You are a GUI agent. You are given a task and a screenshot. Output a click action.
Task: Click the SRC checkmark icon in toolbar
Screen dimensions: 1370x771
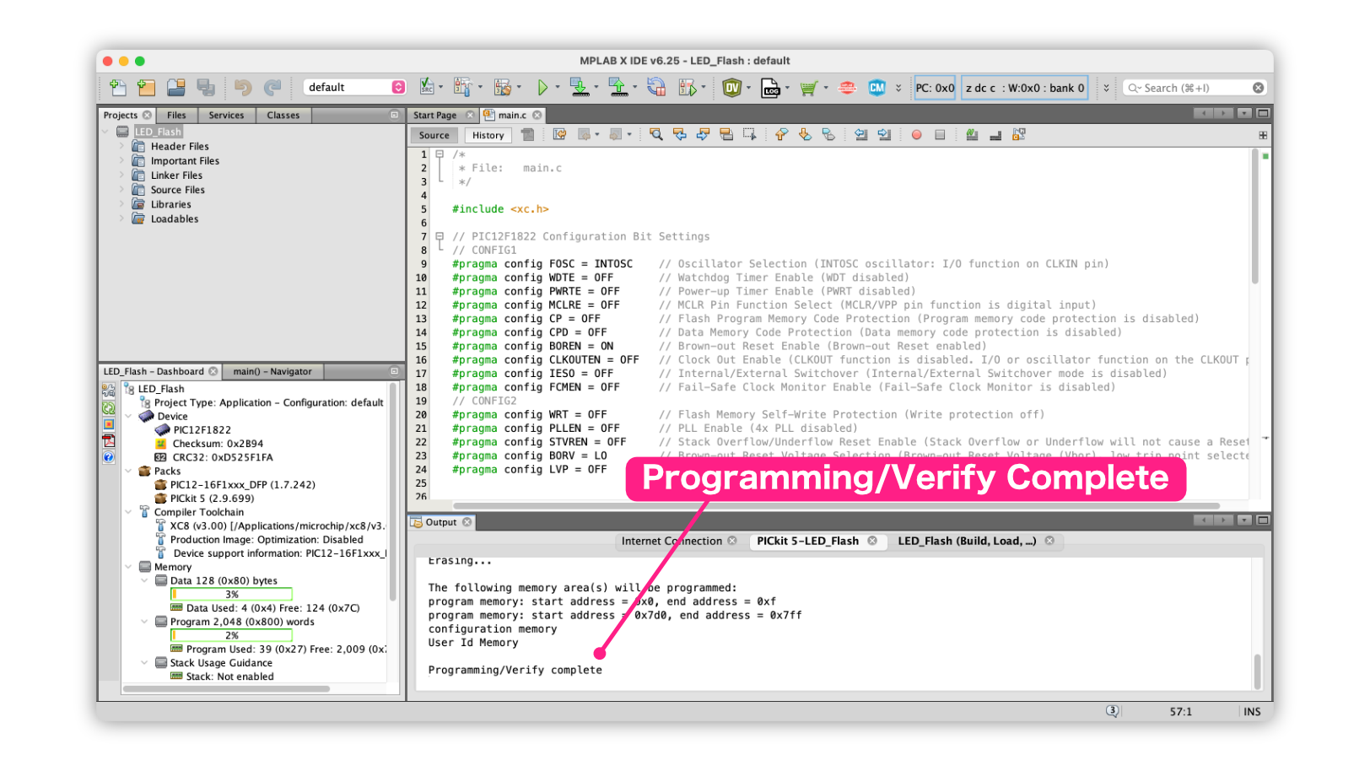427,87
